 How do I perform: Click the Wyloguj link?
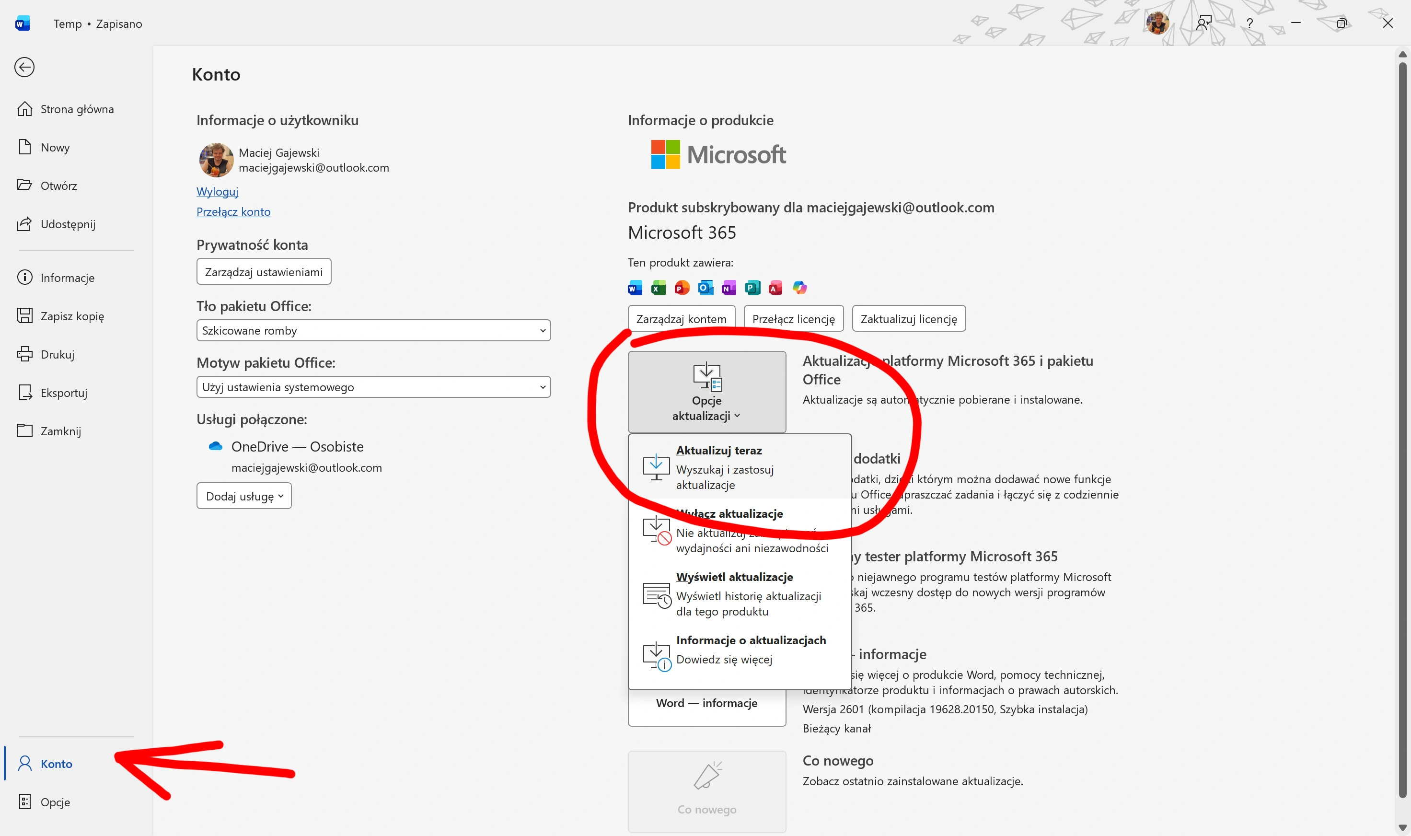coord(218,192)
